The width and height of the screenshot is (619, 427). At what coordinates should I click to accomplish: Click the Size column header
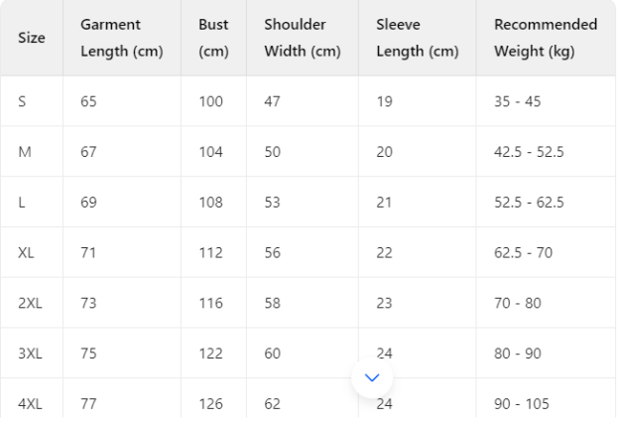tap(31, 38)
